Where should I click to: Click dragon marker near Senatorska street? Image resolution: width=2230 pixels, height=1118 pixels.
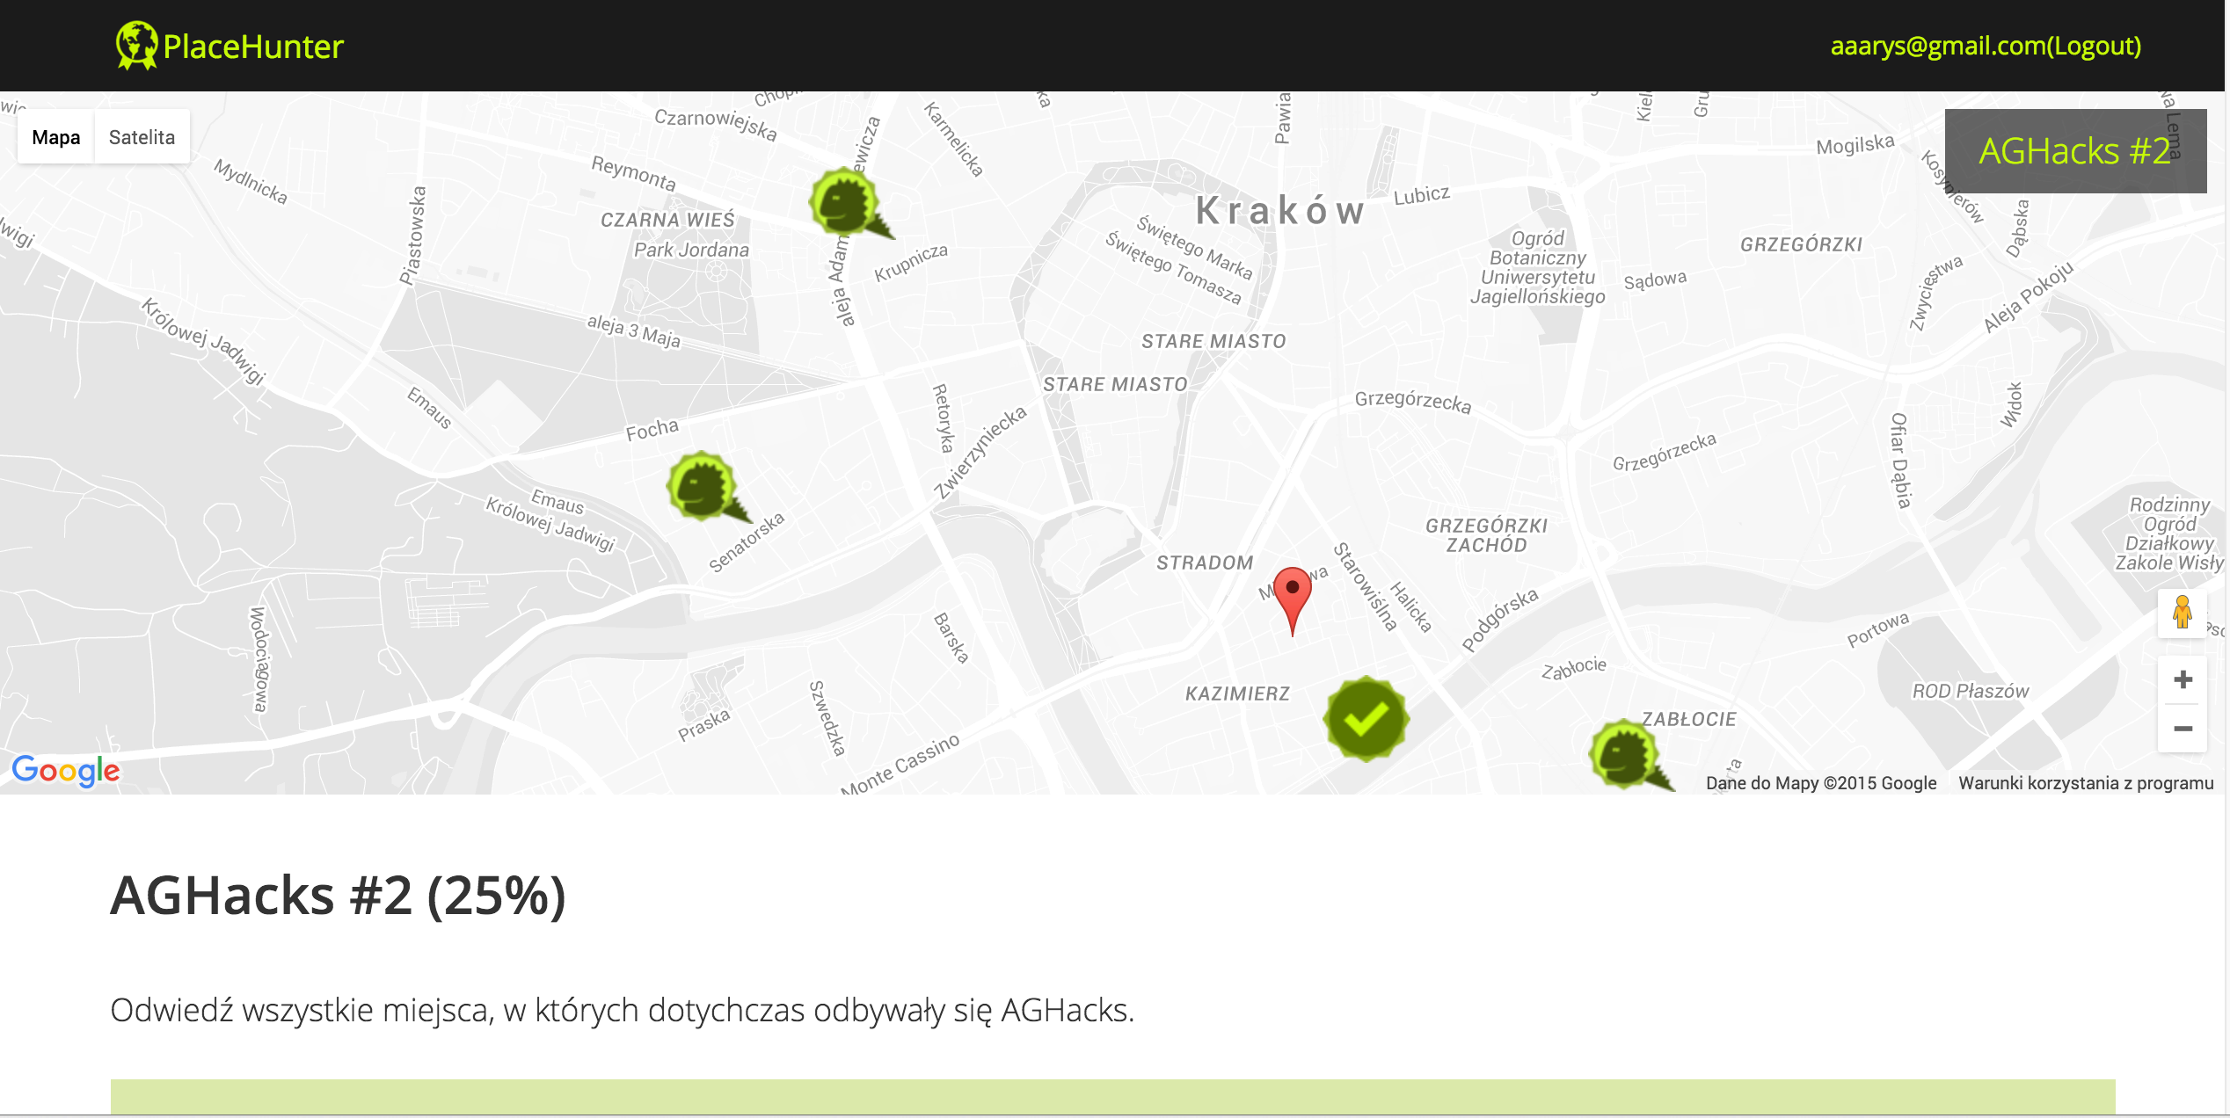point(701,485)
